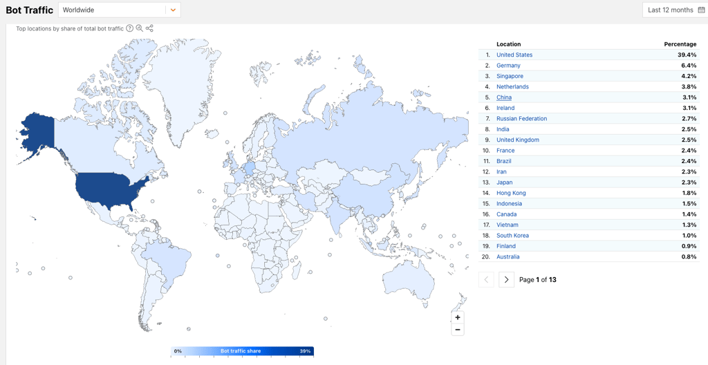Open the Brazil location link
Screen dimensions: 708x365
[x=504, y=161]
